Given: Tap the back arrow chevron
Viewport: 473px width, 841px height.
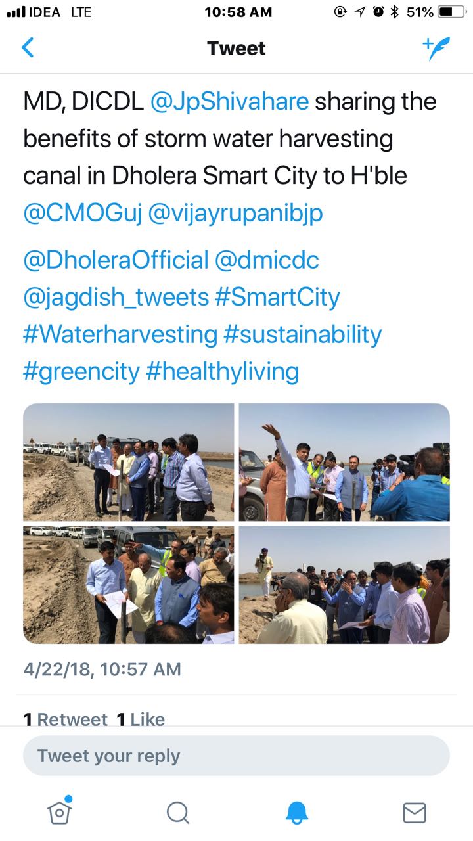Looking at the screenshot, I should point(28,48).
